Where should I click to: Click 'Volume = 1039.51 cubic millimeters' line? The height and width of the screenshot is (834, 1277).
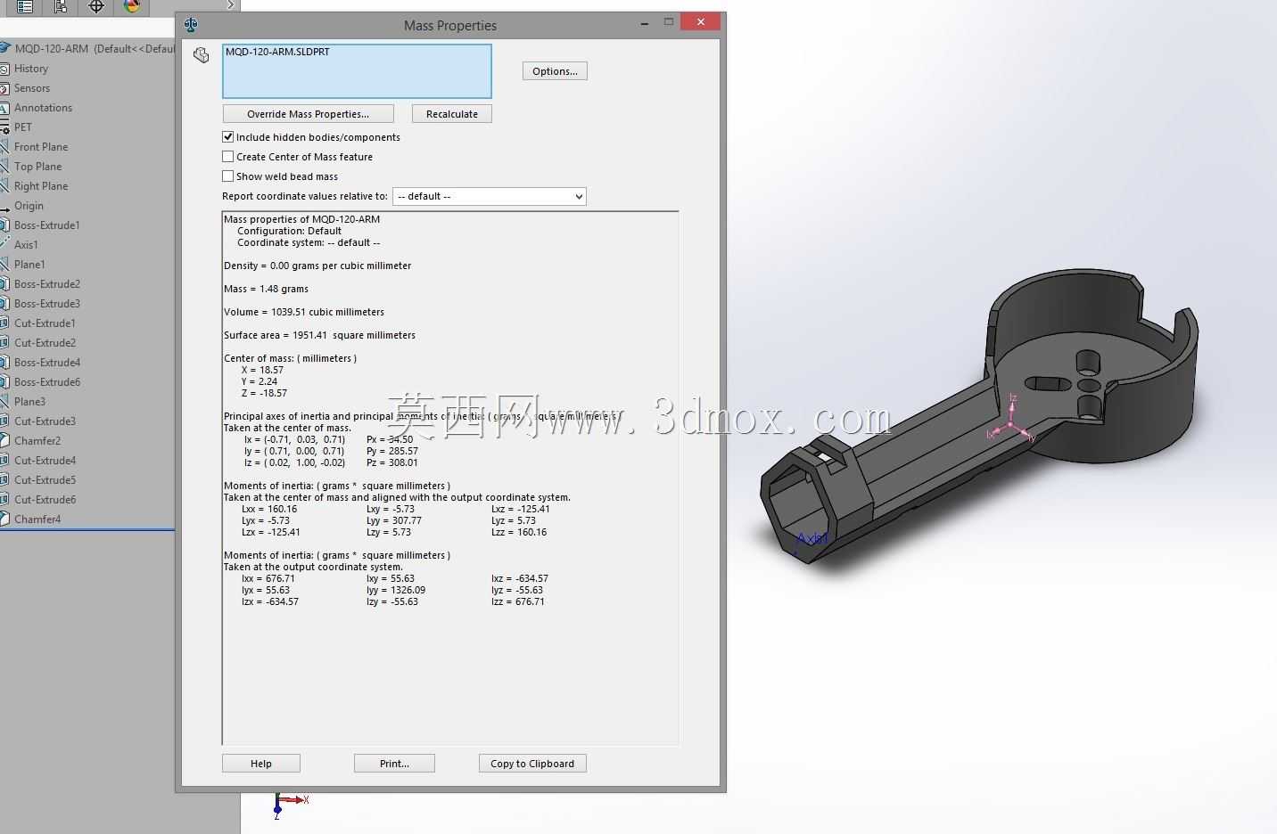tap(304, 312)
